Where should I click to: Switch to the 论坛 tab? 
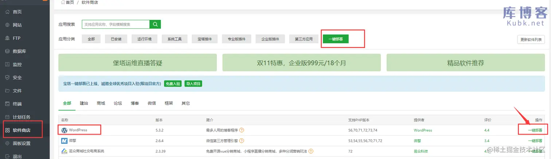pos(118,103)
